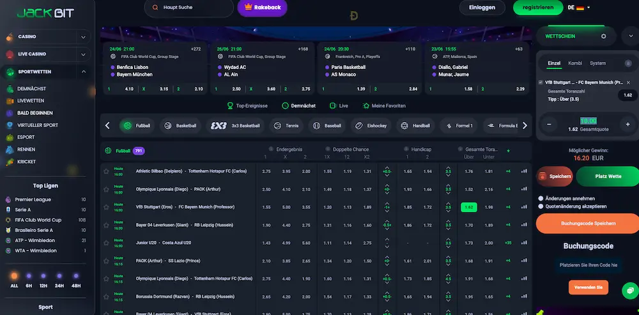Select Änderungen annehmen radio option
The width and height of the screenshot is (639, 315).
(541, 199)
